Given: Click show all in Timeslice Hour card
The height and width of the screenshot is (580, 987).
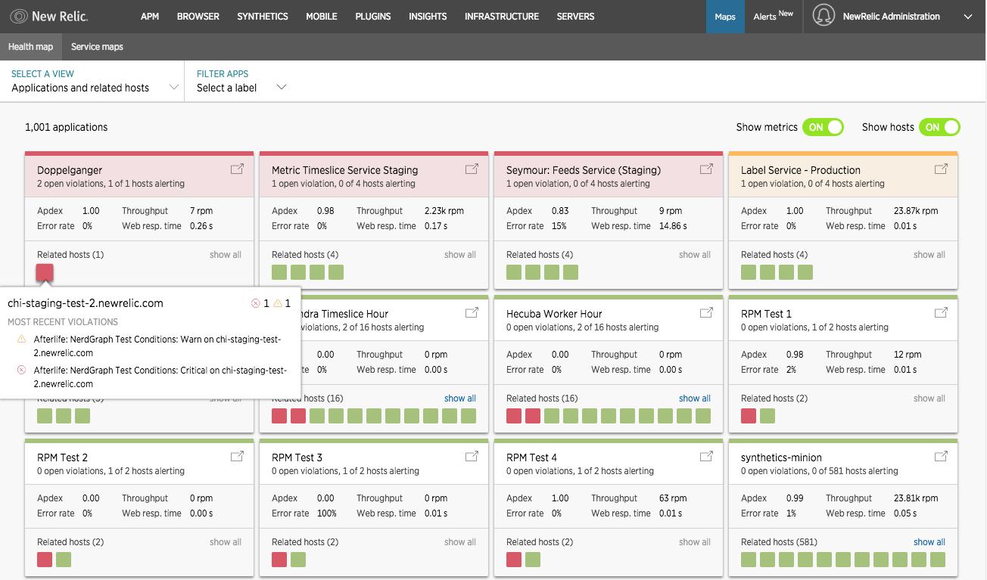Looking at the screenshot, I should [460, 399].
